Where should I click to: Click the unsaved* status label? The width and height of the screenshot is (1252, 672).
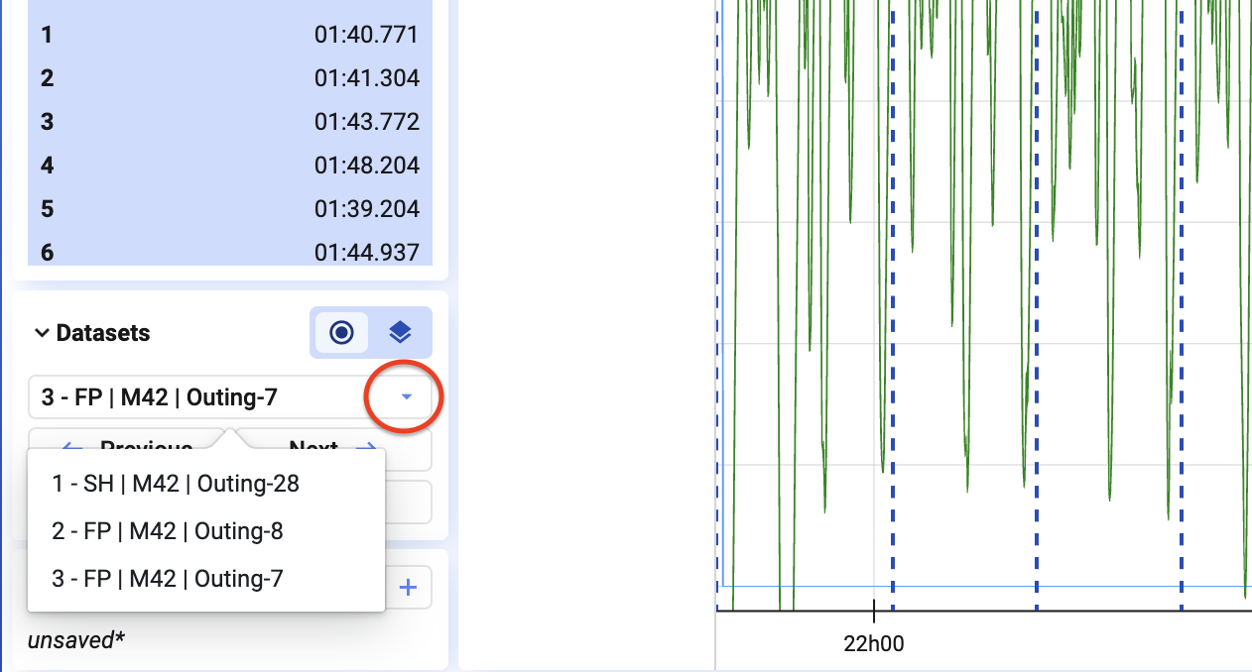[76, 640]
